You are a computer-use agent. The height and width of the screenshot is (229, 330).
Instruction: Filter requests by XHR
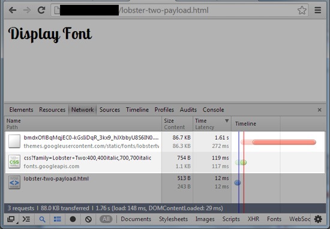coord(253,219)
